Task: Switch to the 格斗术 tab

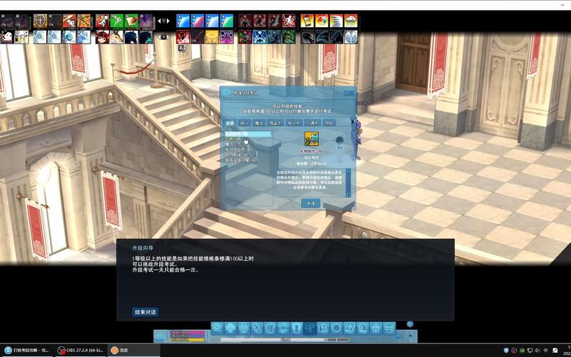Action: click(x=293, y=123)
